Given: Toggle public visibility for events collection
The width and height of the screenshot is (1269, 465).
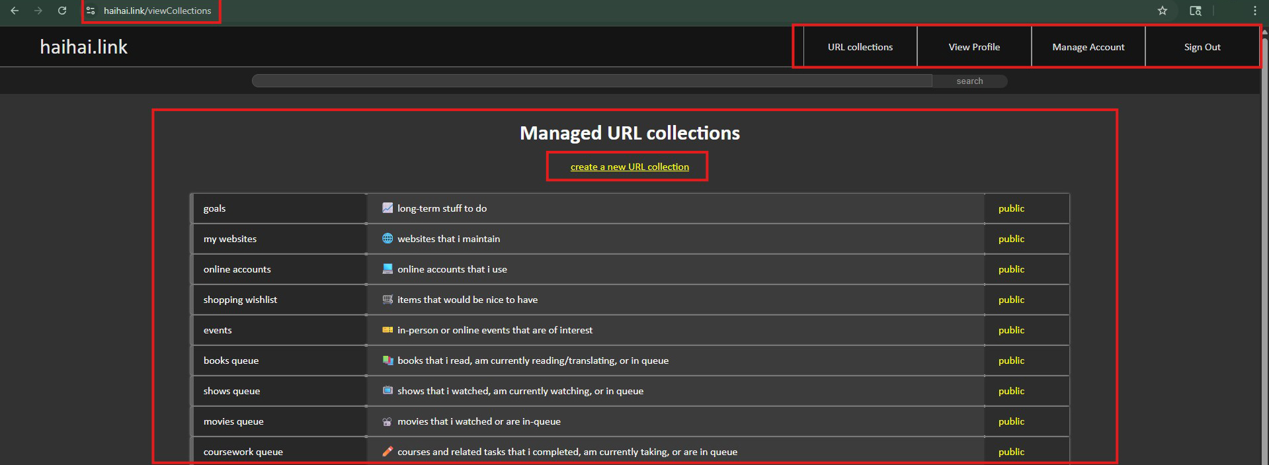Looking at the screenshot, I should pos(1010,330).
